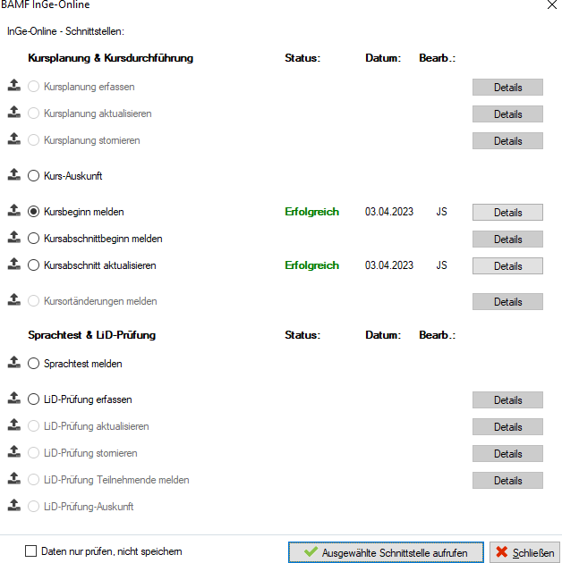This screenshot has height=563, width=562.
Task: Click upload icon beside Kursabschnittbeginn melden
Action: click(14, 237)
